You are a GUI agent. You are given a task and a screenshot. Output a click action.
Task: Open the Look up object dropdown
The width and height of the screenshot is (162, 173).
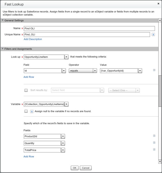tap(66, 57)
